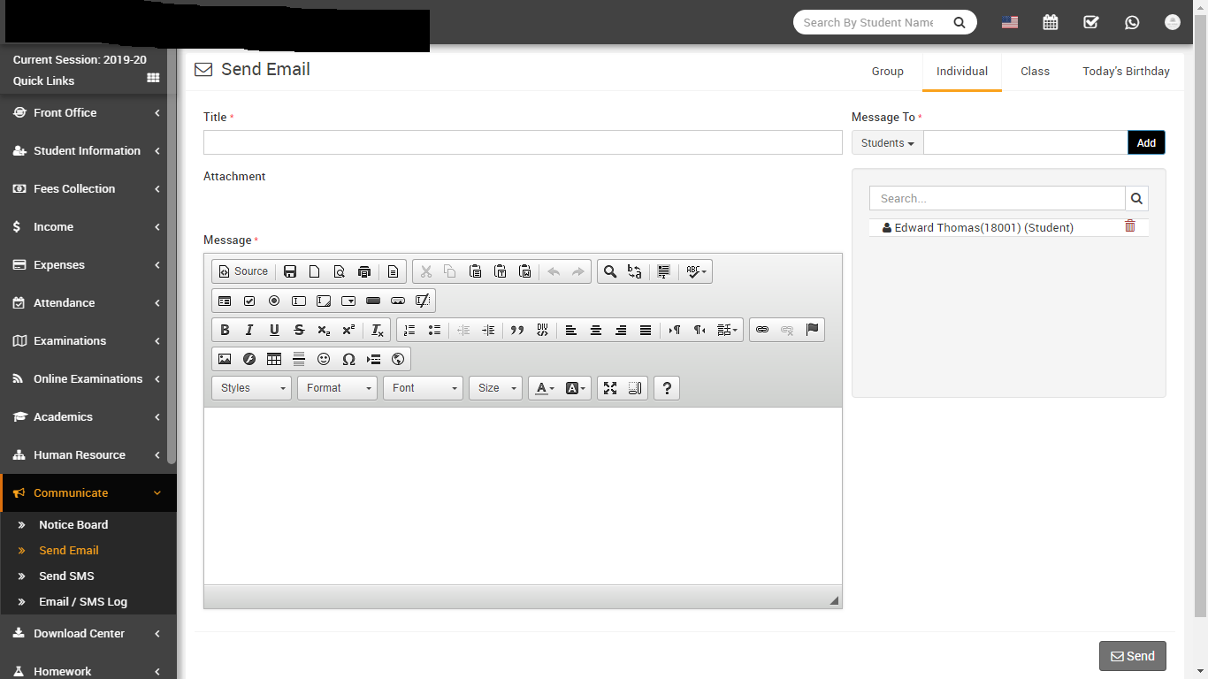Image resolution: width=1208 pixels, height=679 pixels.
Task: Open the smiley emoticon picker
Action: click(324, 359)
